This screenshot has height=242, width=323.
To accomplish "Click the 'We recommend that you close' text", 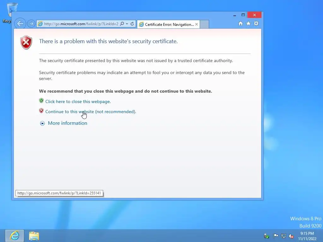I will pyautogui.click(x=126, y=91).
